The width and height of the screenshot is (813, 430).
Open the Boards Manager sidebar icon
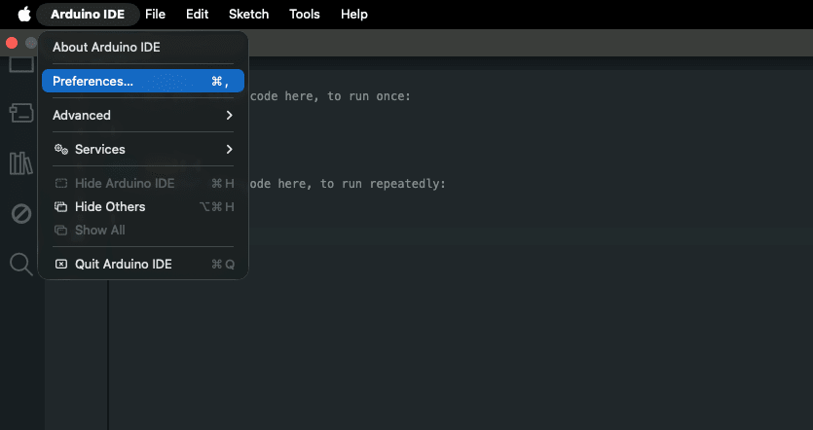tap(21, 113)
